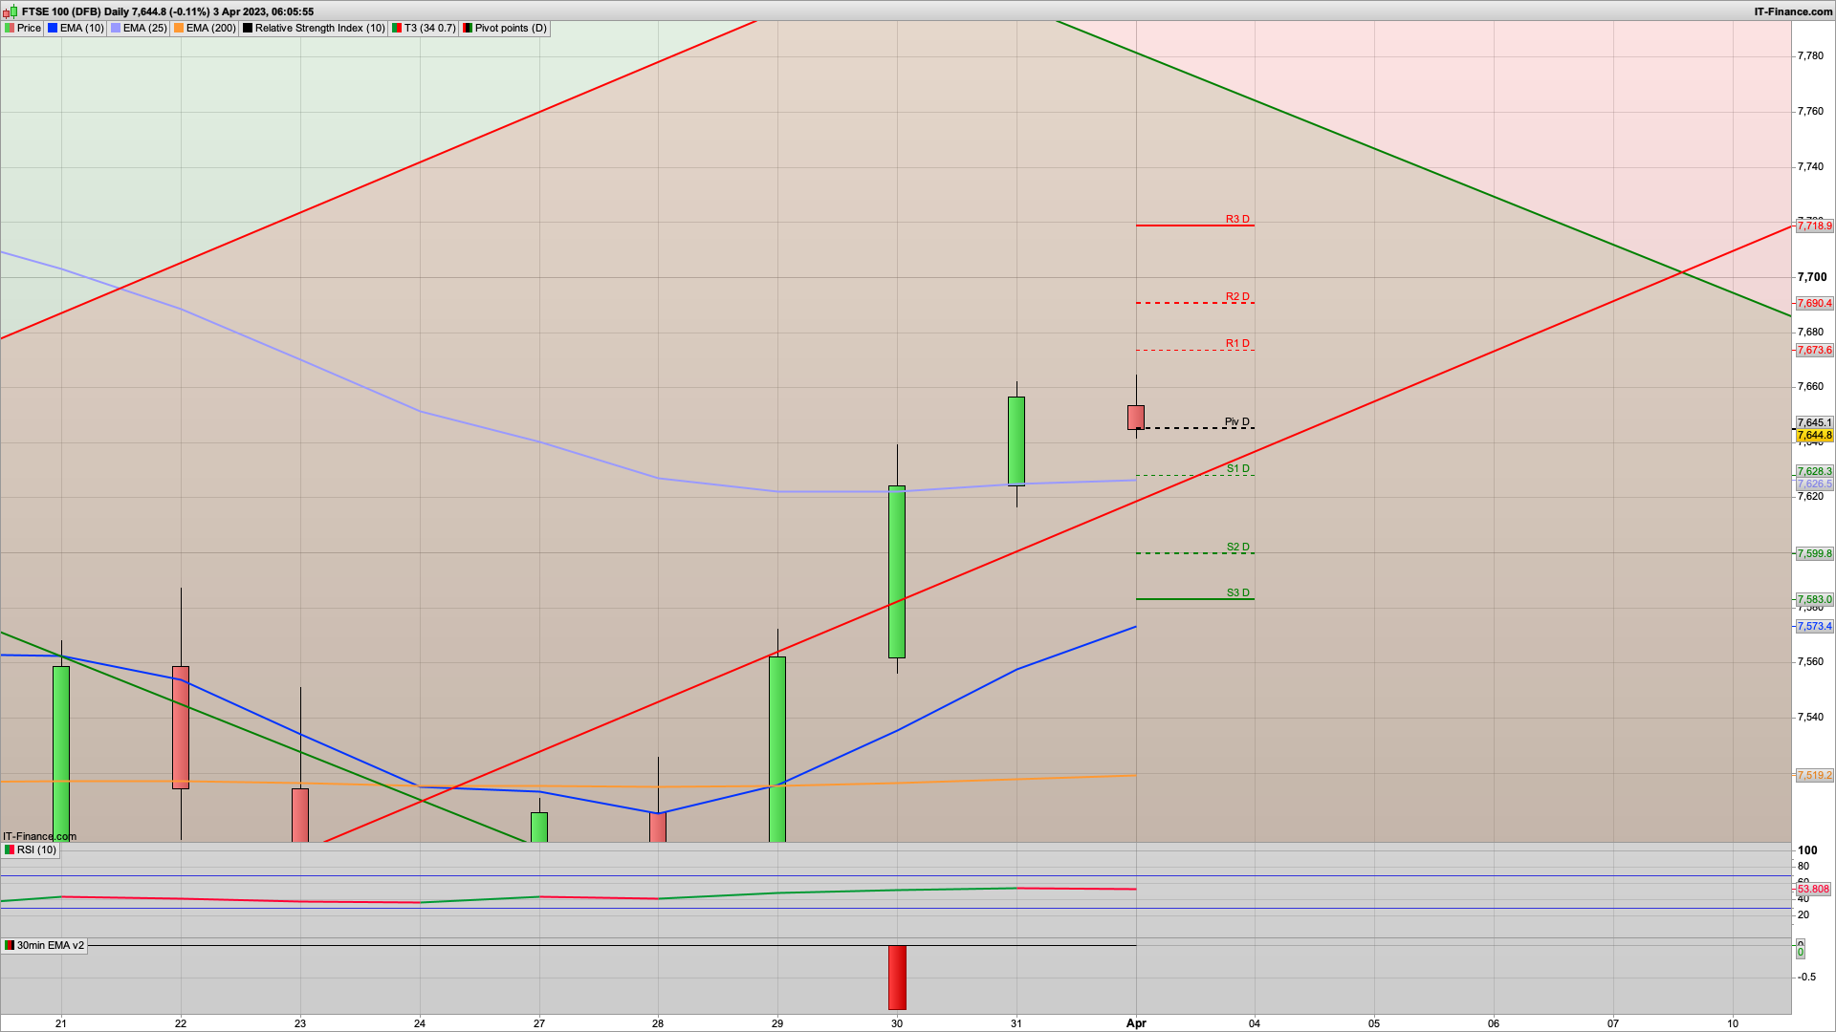Click the Piv D pivot label

click(1236, 421)
